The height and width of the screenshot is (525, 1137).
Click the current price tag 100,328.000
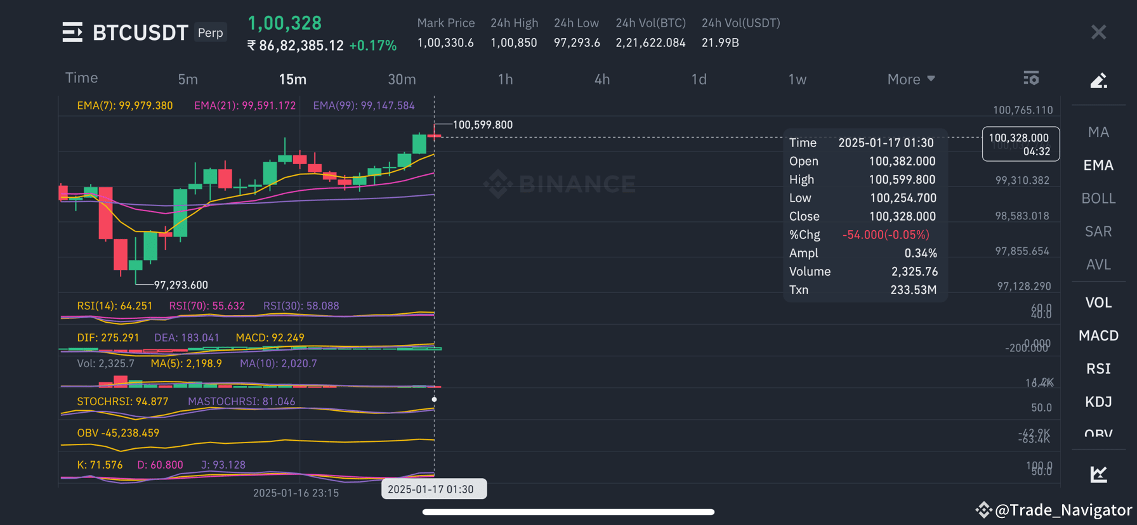tap(1021, 144)
